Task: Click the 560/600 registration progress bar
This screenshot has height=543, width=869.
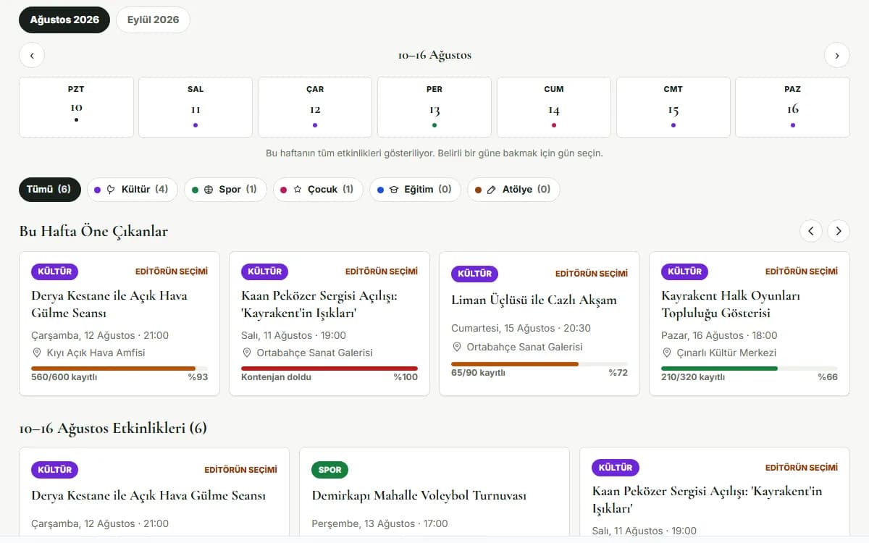Action: [x=119, y=369]
